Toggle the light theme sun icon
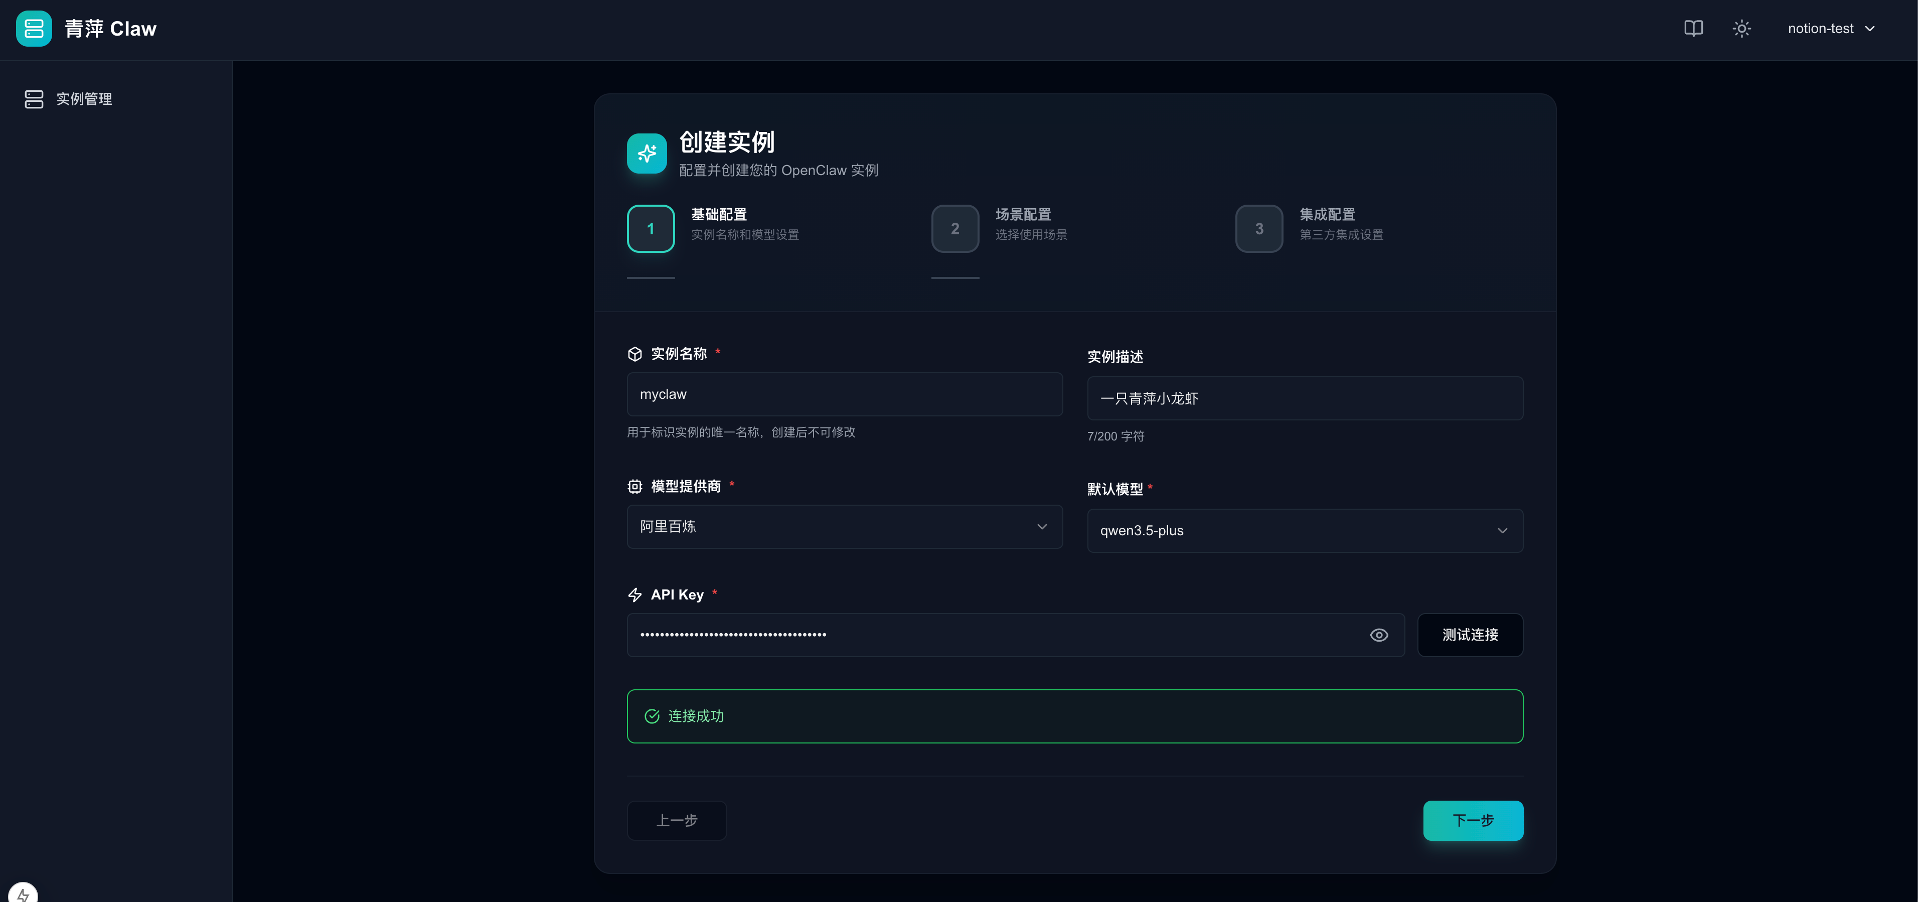The image size is (1918, 902). click(1741, 28)
